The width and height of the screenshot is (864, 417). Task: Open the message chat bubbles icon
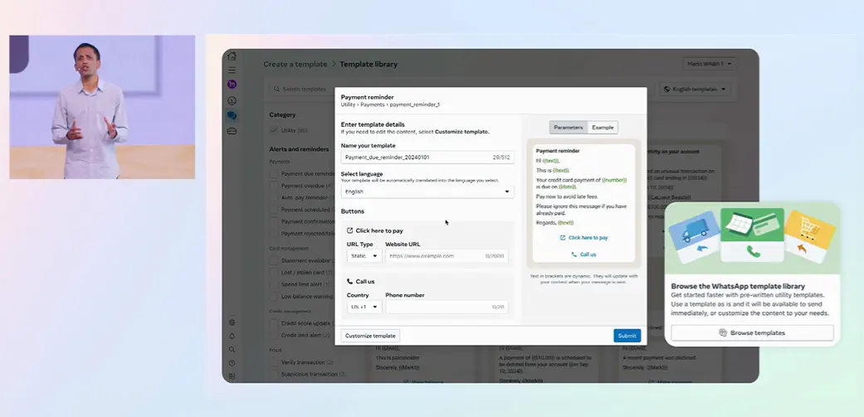click(232, 115)
